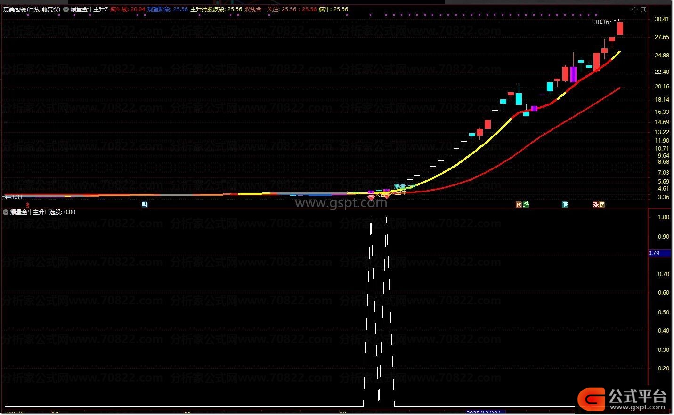Click the diamond icon at chart top-right

tap(635, 9)
